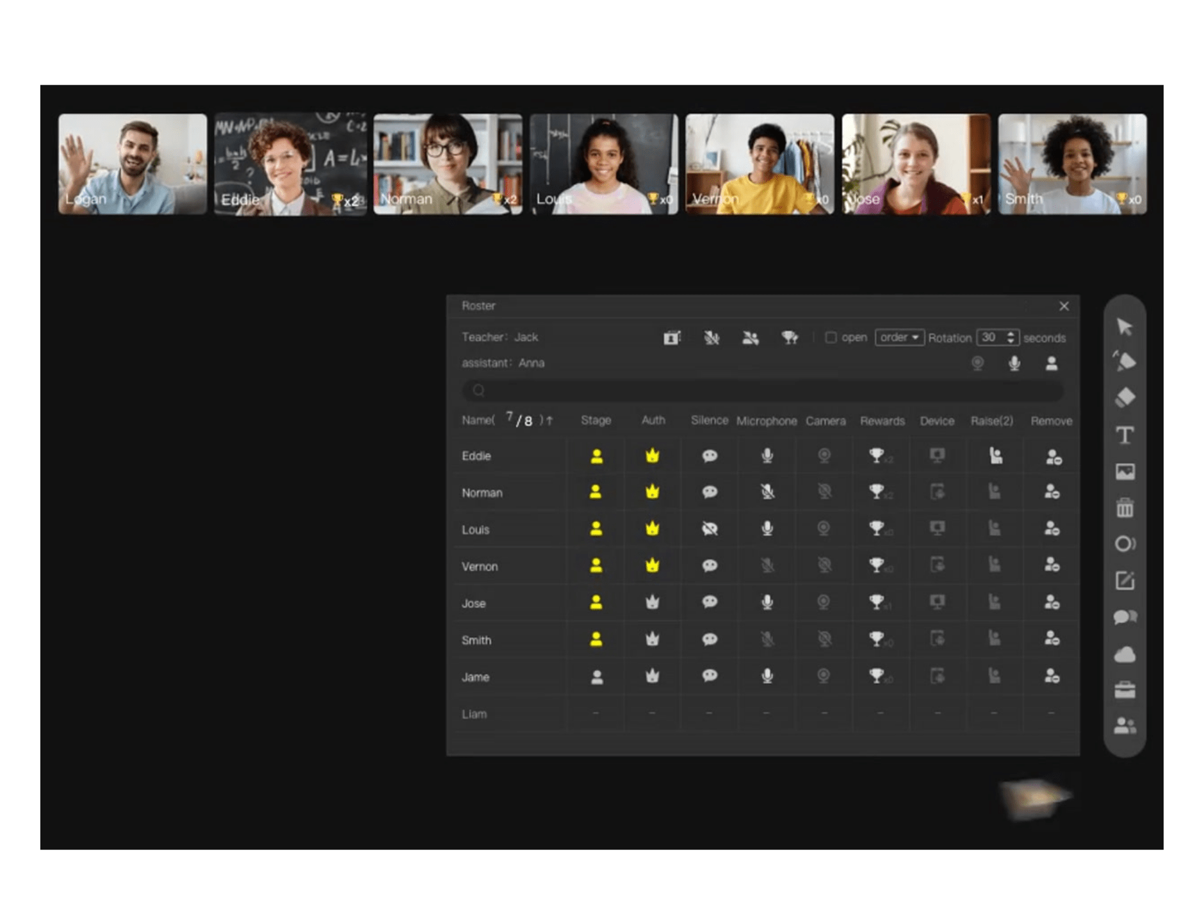Screen dimensions: 1204x922
Task: Select the eraser tool
Action: [1125, 398]
